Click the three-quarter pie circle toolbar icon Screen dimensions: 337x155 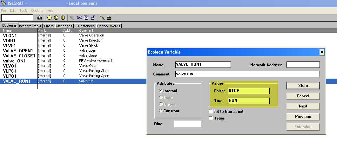[x=56, y=17]
